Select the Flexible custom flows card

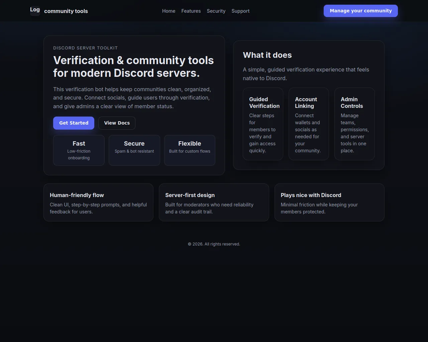(190, 150)
